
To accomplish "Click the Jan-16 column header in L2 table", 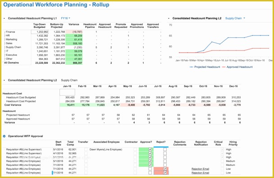I will tap(67, 86).
